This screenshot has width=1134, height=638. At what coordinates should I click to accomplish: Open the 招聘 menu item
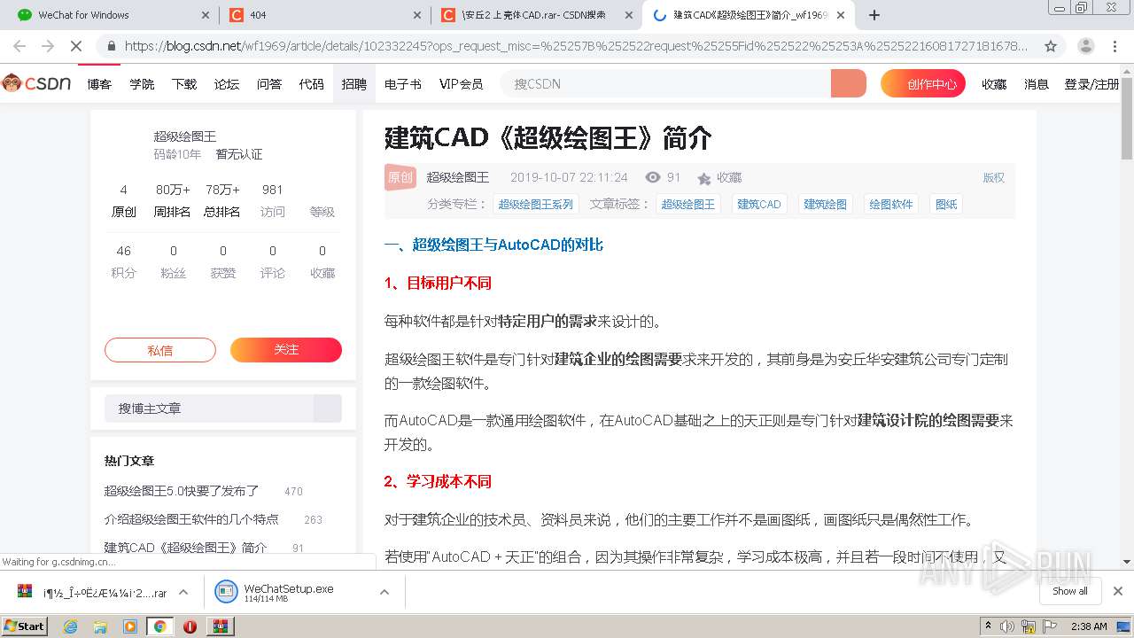coord(354,84)
